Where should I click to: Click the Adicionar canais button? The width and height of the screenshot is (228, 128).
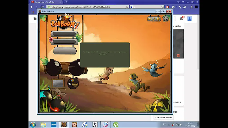pyautogui.click(x=164, y=117)
